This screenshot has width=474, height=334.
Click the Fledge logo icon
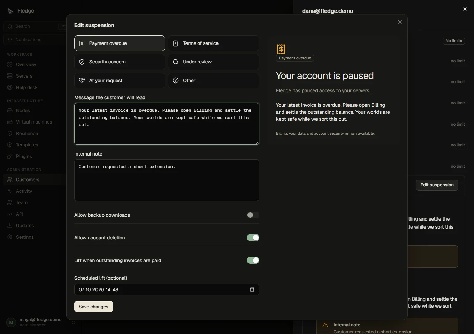(x=10, y=11)
